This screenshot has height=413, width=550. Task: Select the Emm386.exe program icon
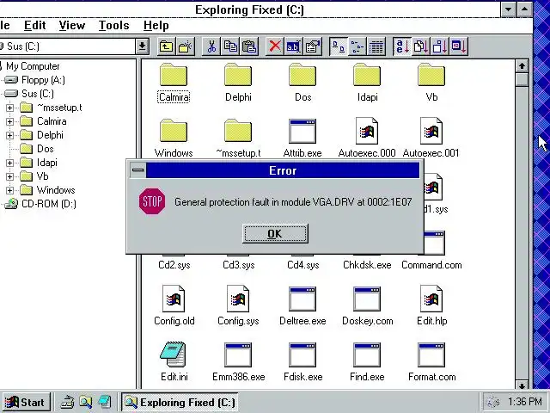[238, 354]
